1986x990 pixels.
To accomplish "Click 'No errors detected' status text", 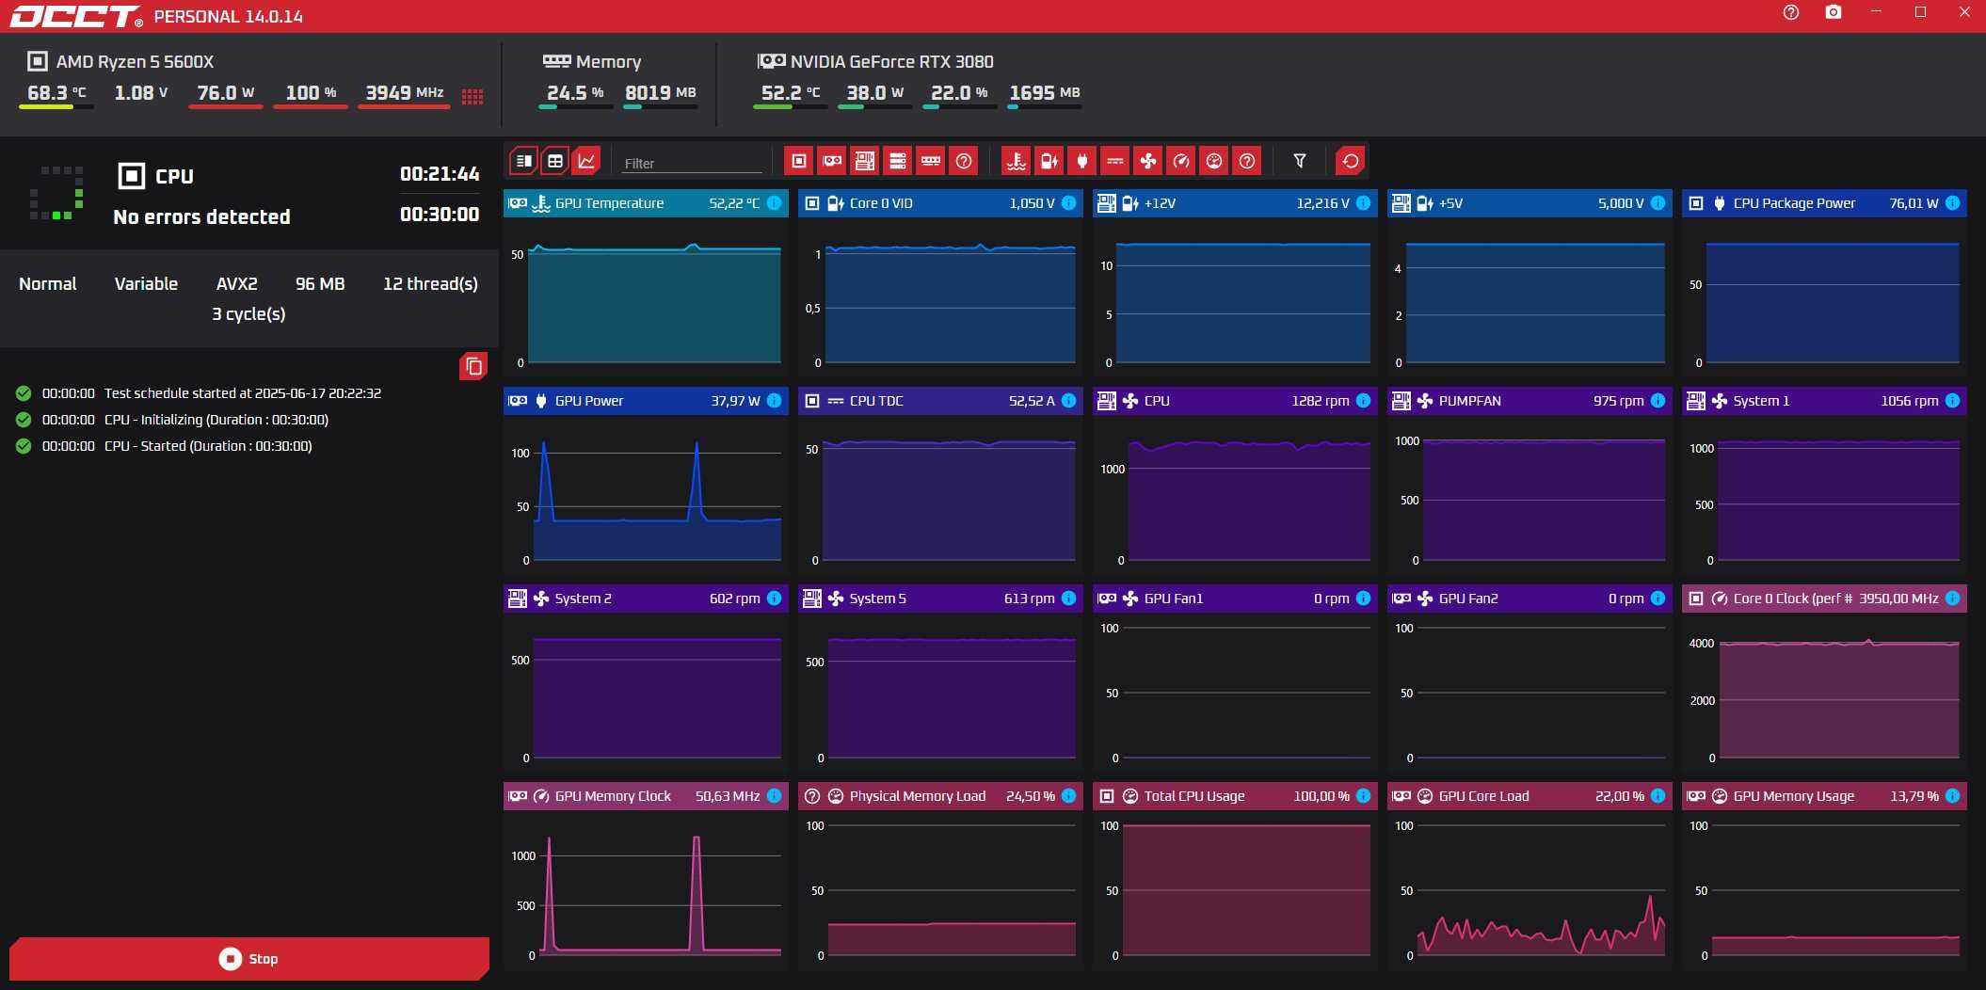I will click(201, 216).
